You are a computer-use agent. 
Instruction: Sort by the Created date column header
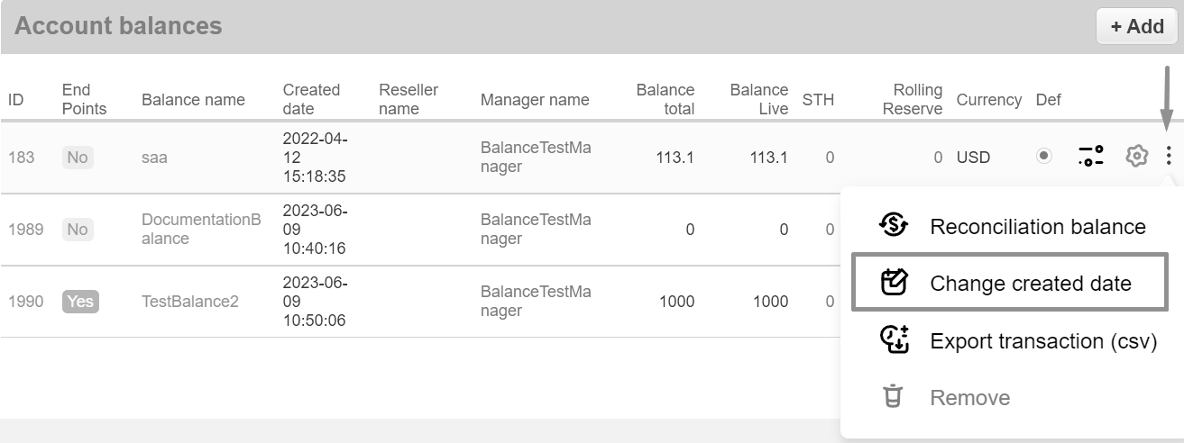tap(311, 99)
